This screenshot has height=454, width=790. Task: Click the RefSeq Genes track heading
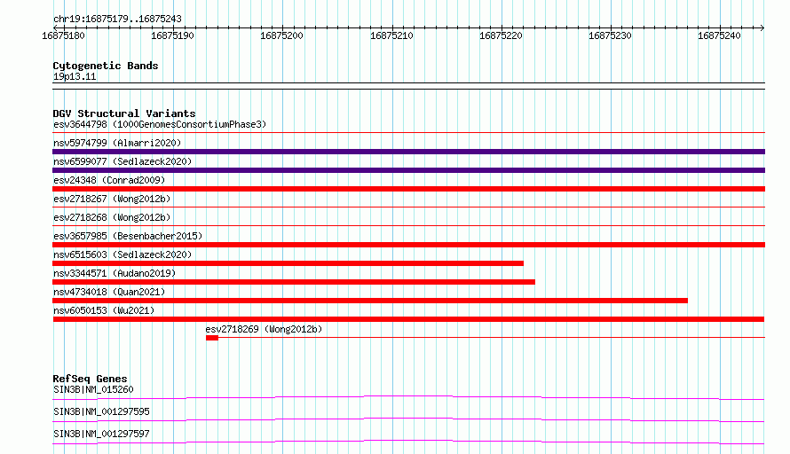tap(91, 379)
